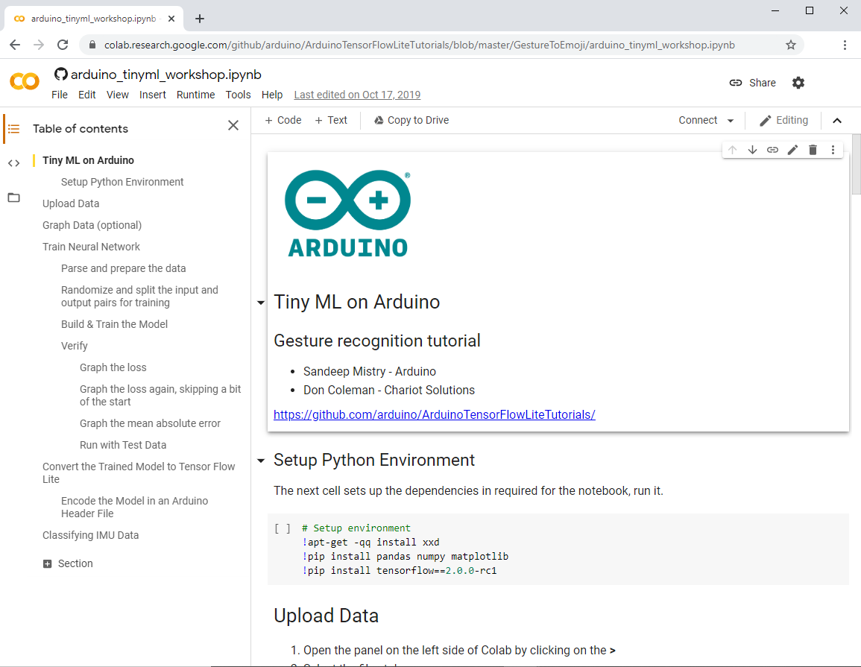
Task: Collapse the header with the up chevron
Action: pyautogui.click(x=837, y=121)
